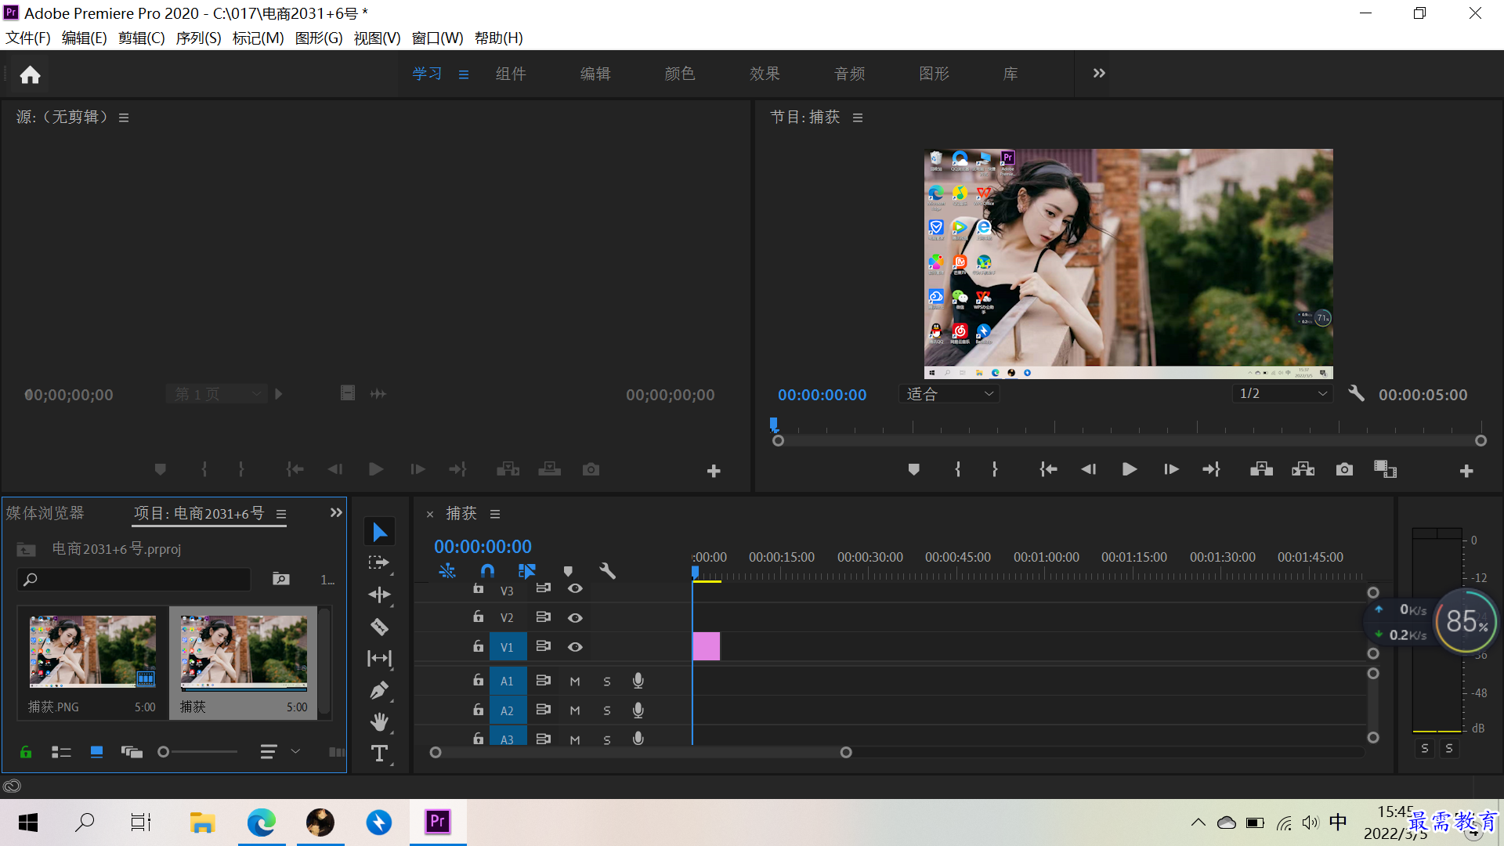This screenshot has width=1504, height=846.
Task: Click the Home icon
Action: [x=30, y=74]
